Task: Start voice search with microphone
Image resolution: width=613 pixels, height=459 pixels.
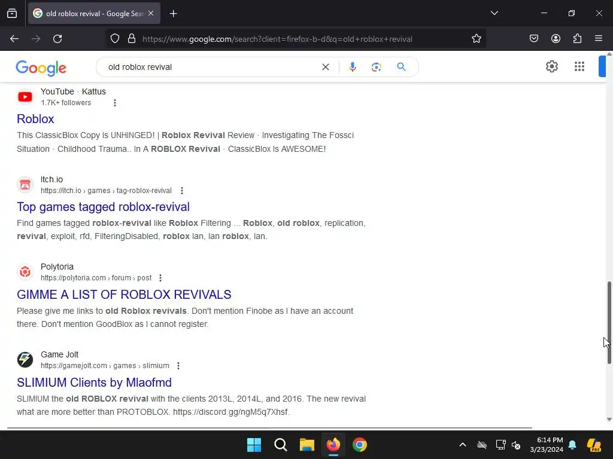Action: click(x=353, y=67)
